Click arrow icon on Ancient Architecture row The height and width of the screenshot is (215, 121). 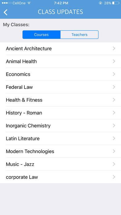tap(114, 48)
